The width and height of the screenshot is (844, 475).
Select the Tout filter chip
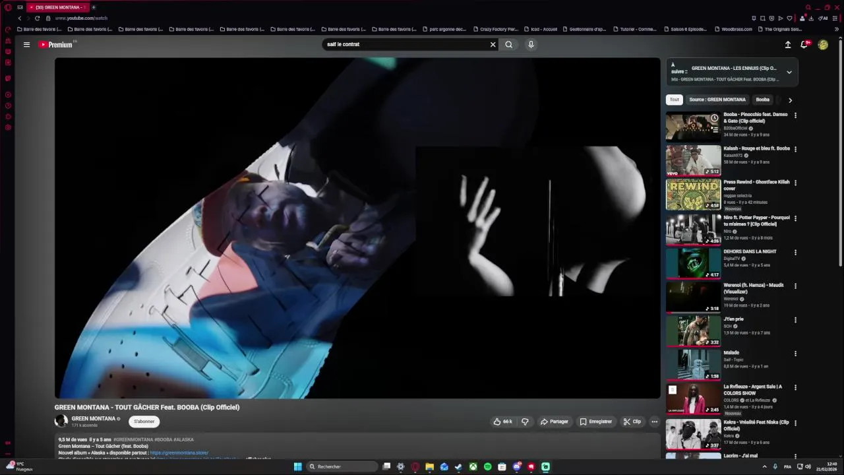(674, 100)
